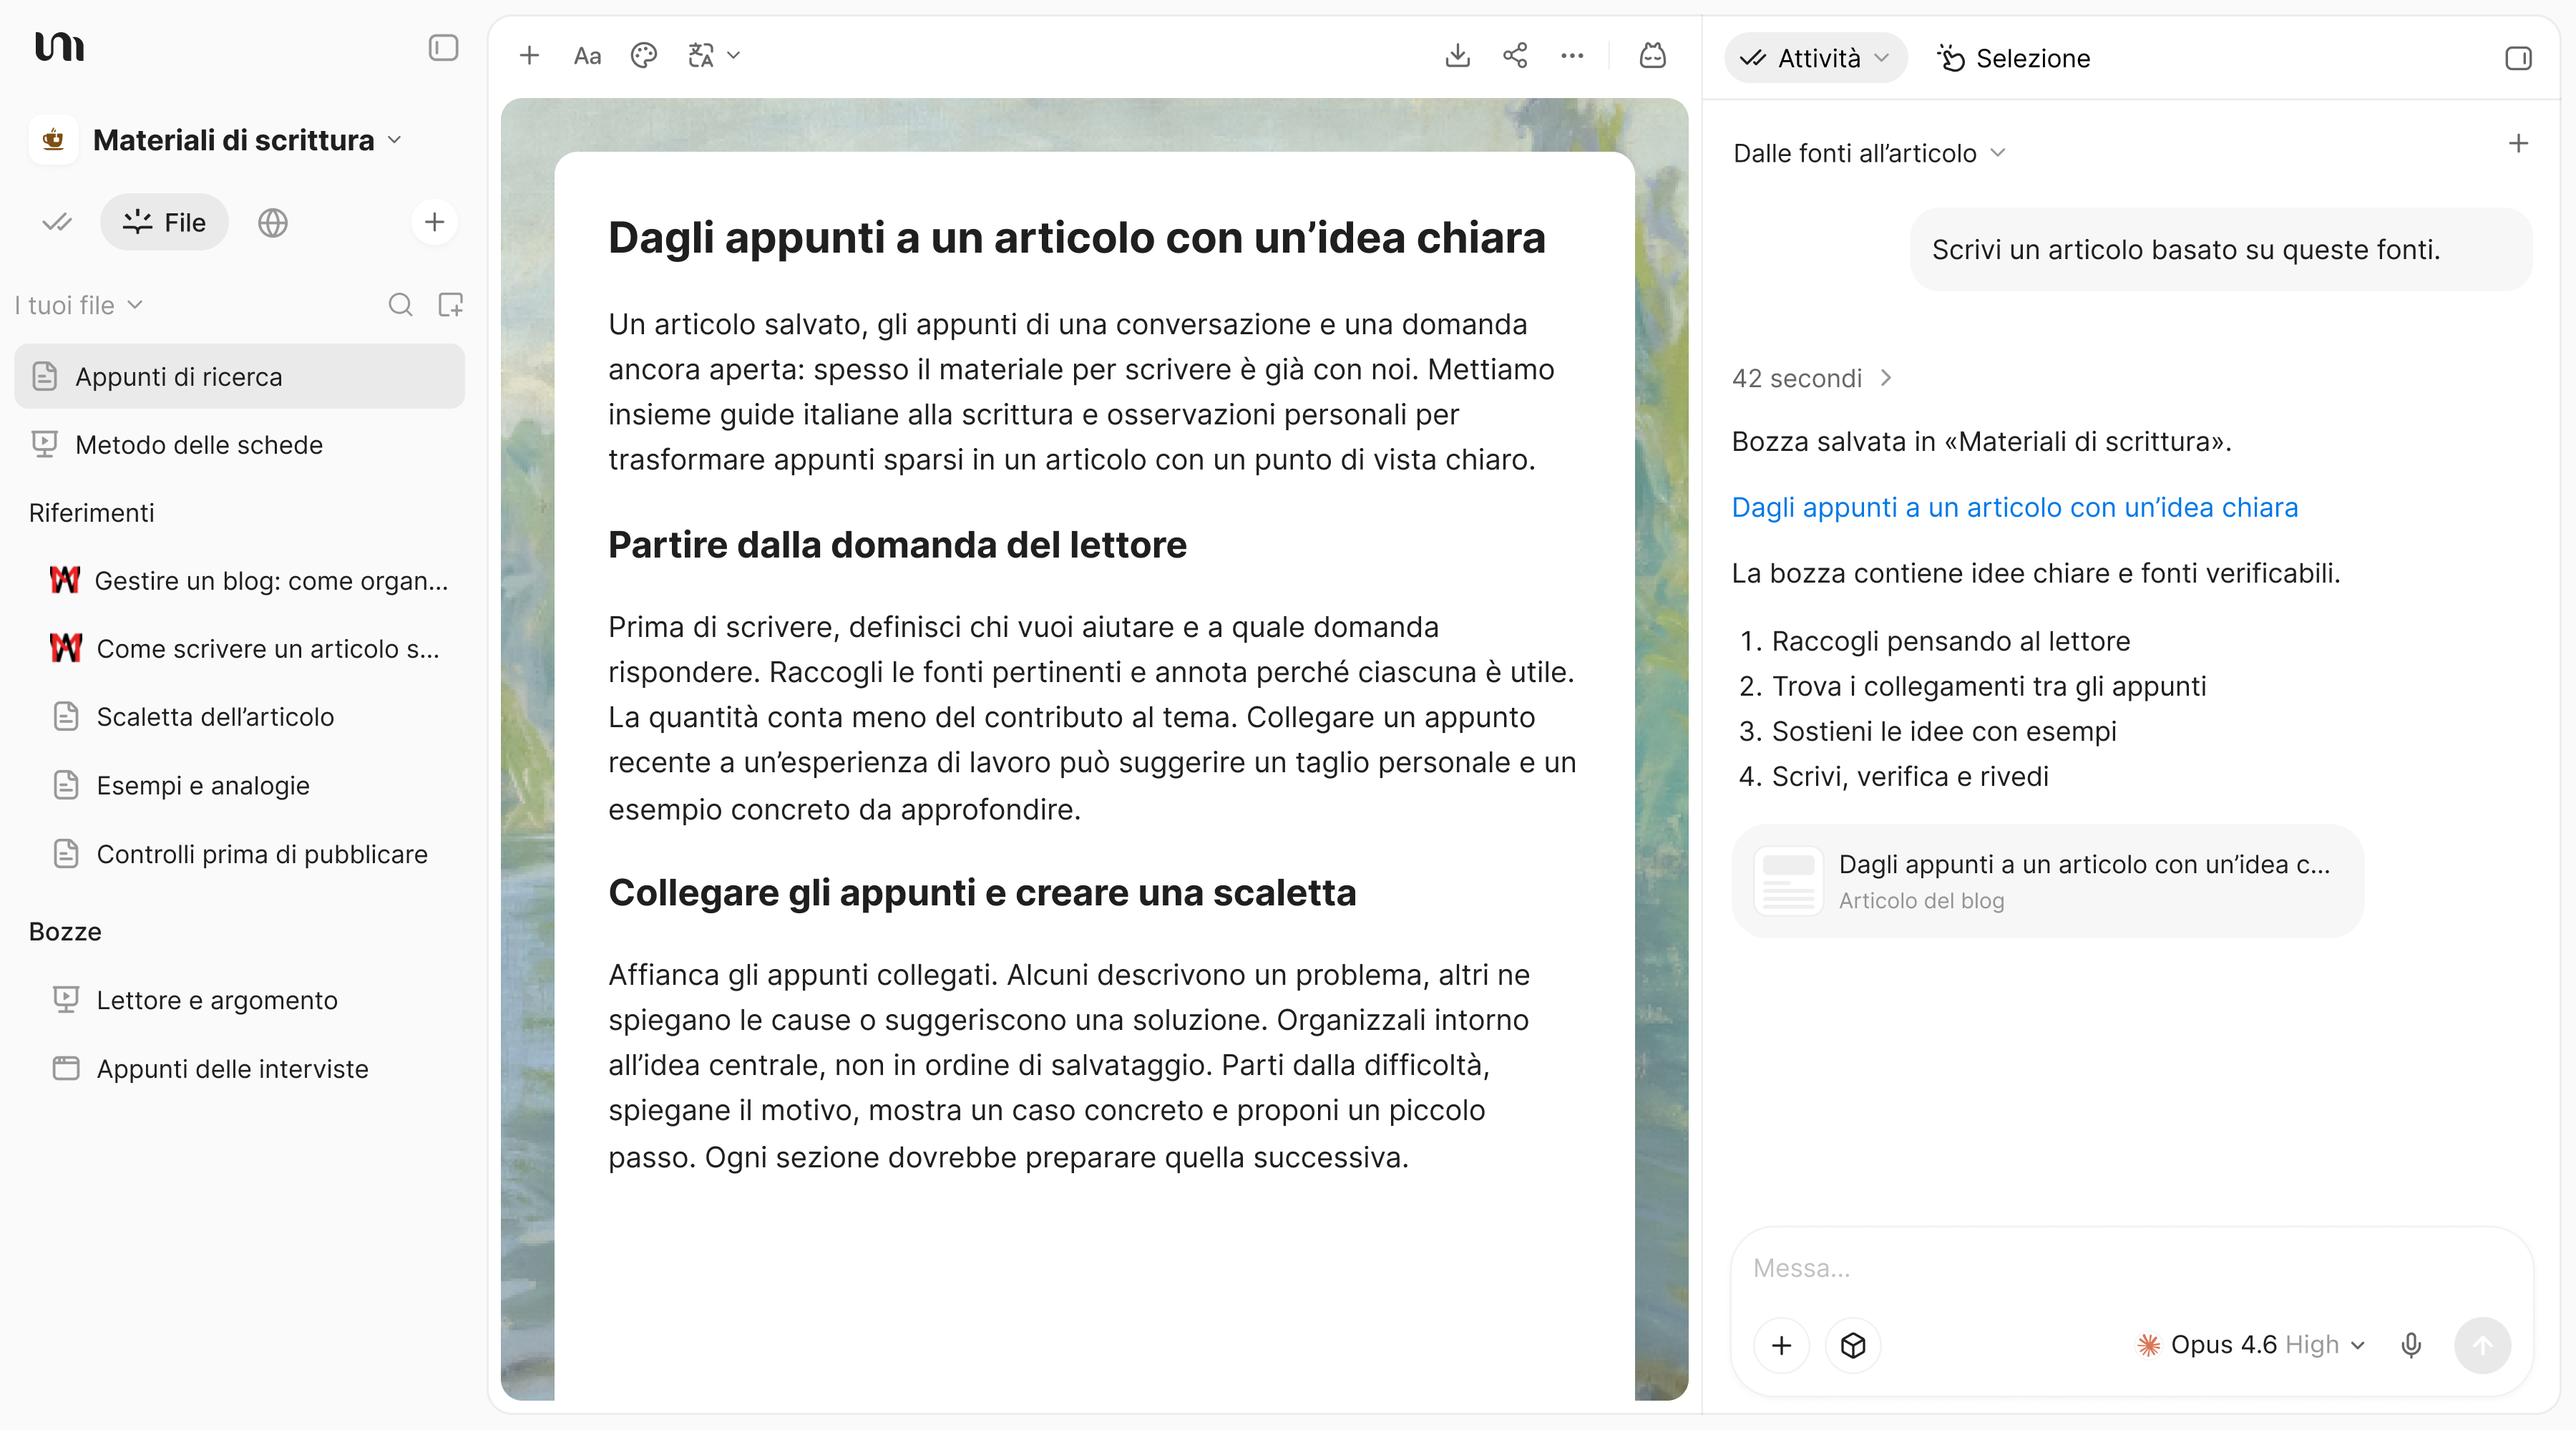Share the article
The image size is (2576, 1430).
1515,55
